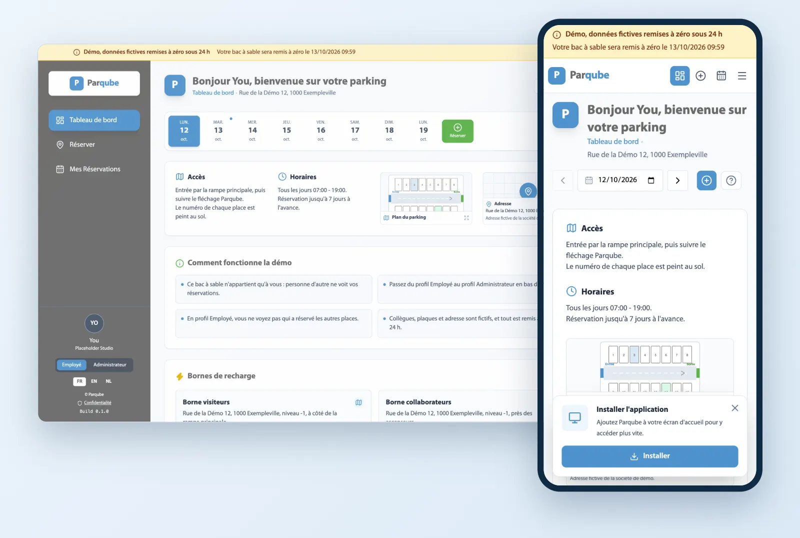This screenshot has height=538, width=800.
Task: Select Sam. 17 oct. day
Action: coord(355,131)
